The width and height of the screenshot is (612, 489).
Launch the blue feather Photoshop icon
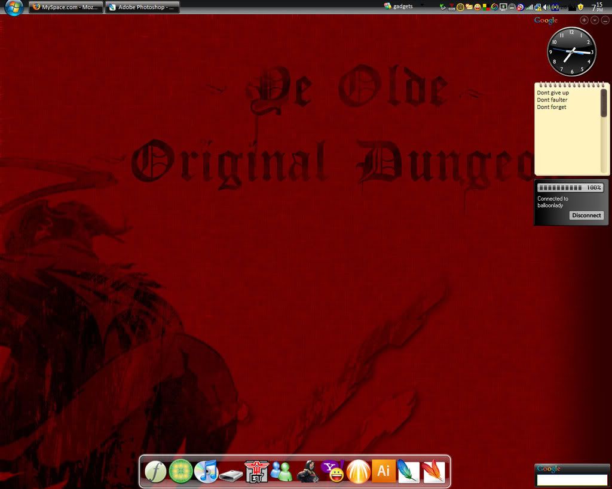coord(408,472)
